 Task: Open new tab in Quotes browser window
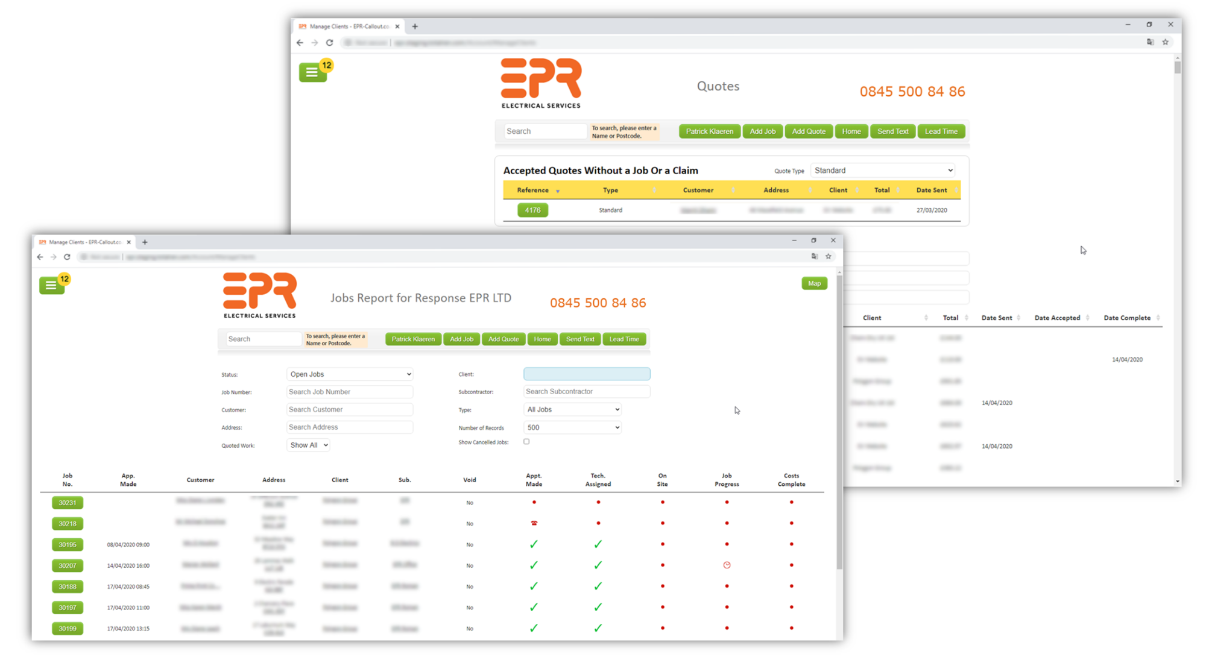[415, 27]
